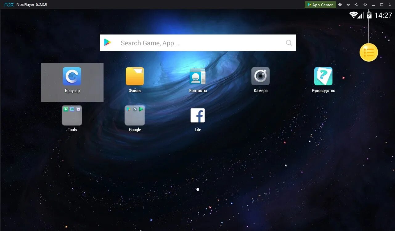Click the yellow hanging list button
Viewport: 395px width, 231px height.
coord(369,52)
